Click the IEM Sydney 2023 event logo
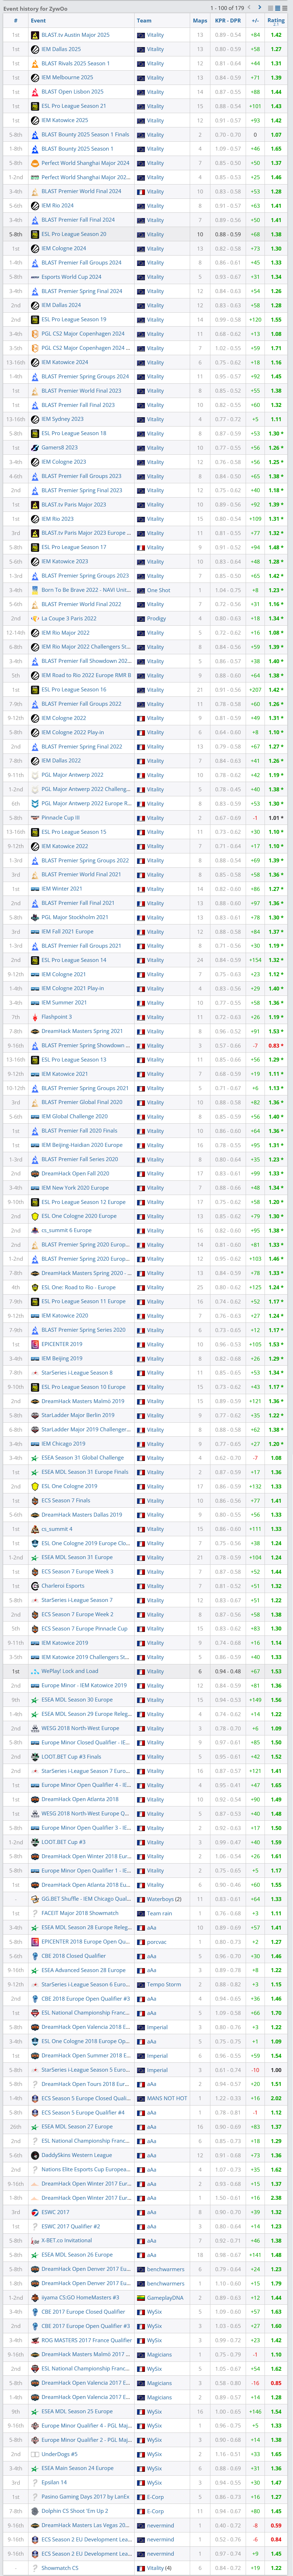The height and width of the screenshot is (2576, 293). pyautogui.click(x=35, y=419)
